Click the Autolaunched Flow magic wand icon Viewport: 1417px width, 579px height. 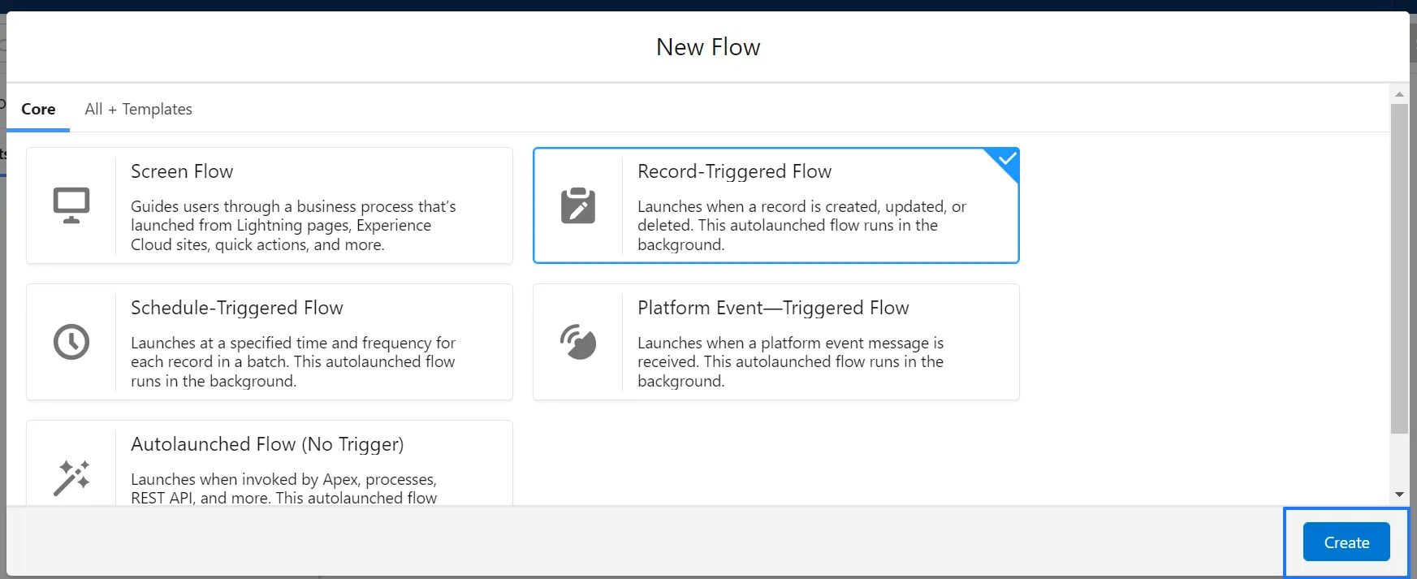[x=71, y=477]
